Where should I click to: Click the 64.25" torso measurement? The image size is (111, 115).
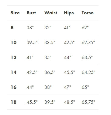(88, 72)
